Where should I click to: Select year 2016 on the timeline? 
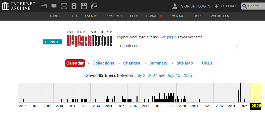133,106
